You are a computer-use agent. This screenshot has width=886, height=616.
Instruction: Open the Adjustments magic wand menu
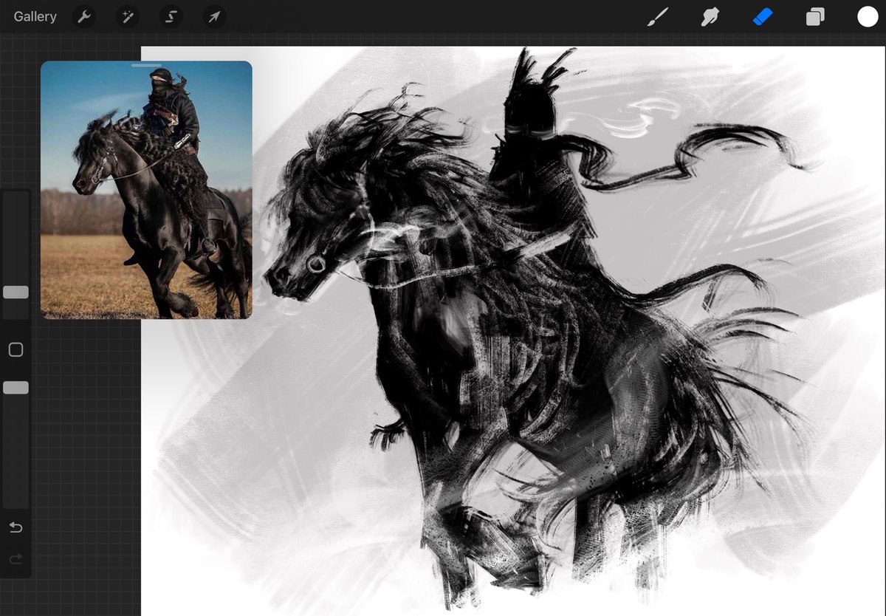(128, 16)
